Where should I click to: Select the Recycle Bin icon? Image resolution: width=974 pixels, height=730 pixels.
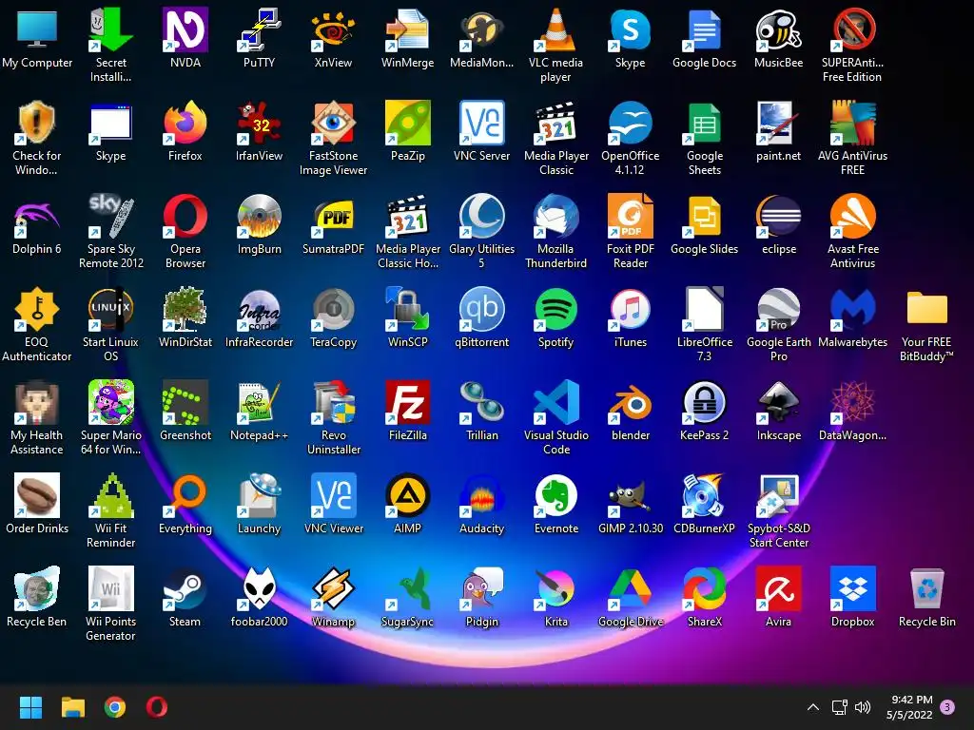pos(926,588)
